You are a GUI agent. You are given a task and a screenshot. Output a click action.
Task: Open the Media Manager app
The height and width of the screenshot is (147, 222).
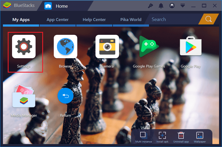24,96
